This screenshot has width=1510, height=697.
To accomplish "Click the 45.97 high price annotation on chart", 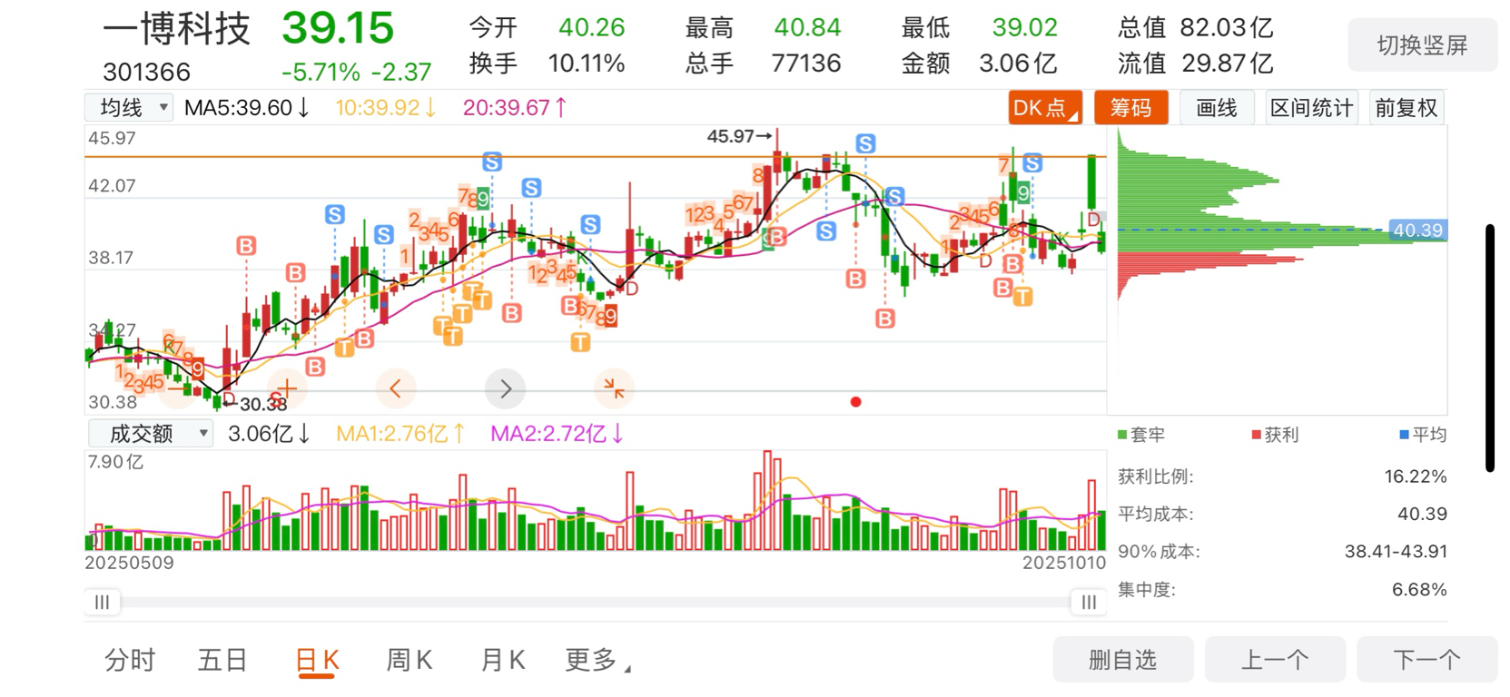I will [739, 136].
